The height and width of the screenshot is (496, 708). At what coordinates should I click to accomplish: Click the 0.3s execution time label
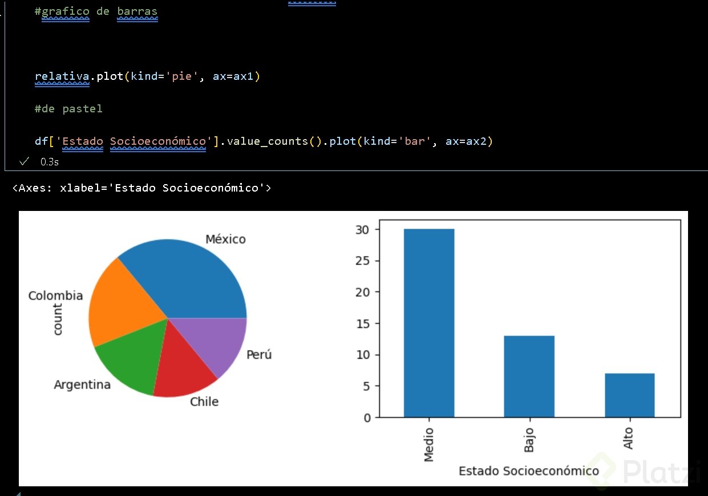point(50,162)
